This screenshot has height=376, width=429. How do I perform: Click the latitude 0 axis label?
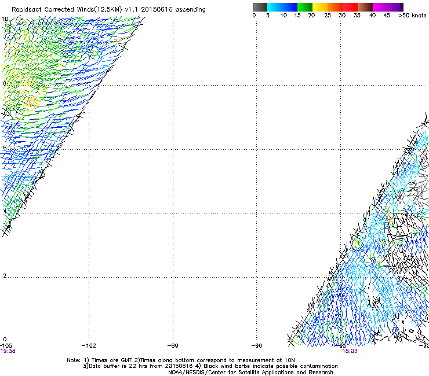5,340
